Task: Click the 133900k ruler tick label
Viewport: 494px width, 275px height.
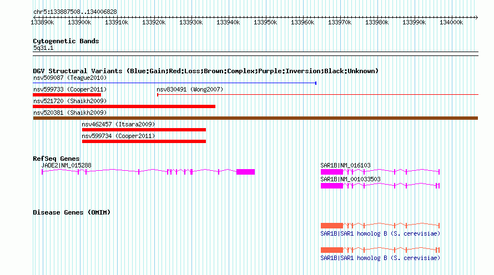Action: point(79,23)
